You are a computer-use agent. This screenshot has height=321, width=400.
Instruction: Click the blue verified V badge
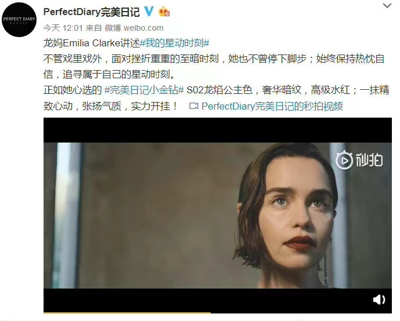(x=149, y=12)
